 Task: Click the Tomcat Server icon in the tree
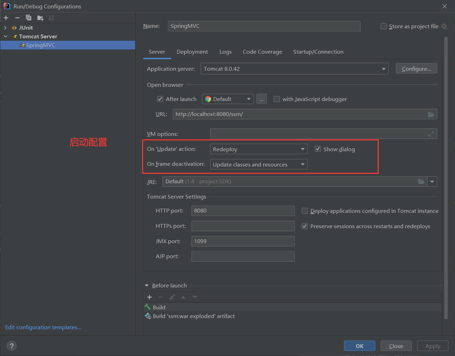coord(14,37)
